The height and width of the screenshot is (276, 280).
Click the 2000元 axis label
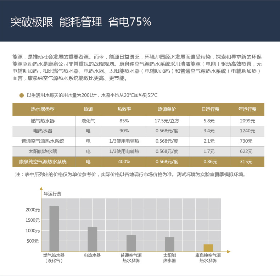pos(33,210)
